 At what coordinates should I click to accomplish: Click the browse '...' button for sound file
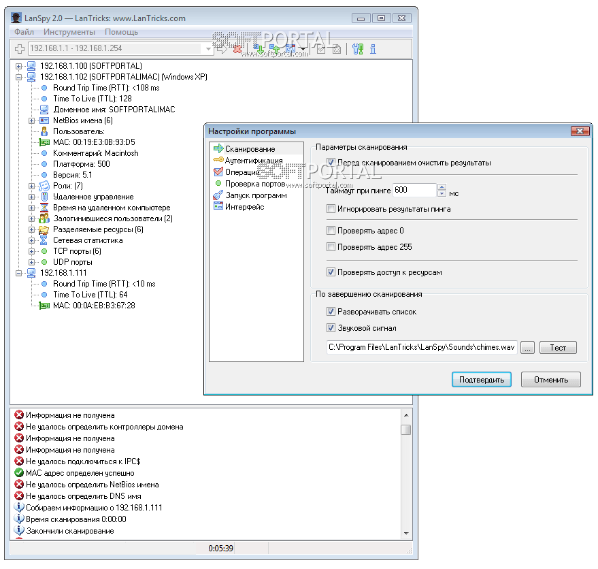pyautogui.click(x=527, y=348)
